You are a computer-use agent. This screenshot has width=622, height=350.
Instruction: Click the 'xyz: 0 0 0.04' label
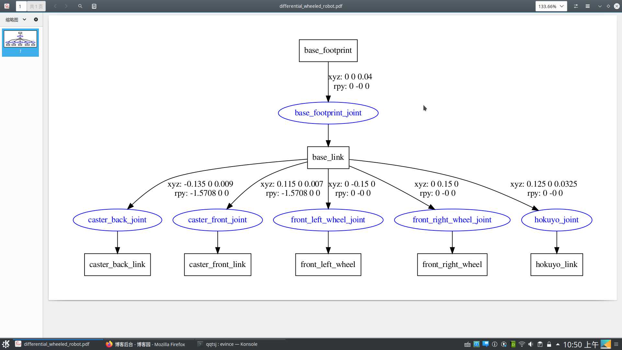350,77
